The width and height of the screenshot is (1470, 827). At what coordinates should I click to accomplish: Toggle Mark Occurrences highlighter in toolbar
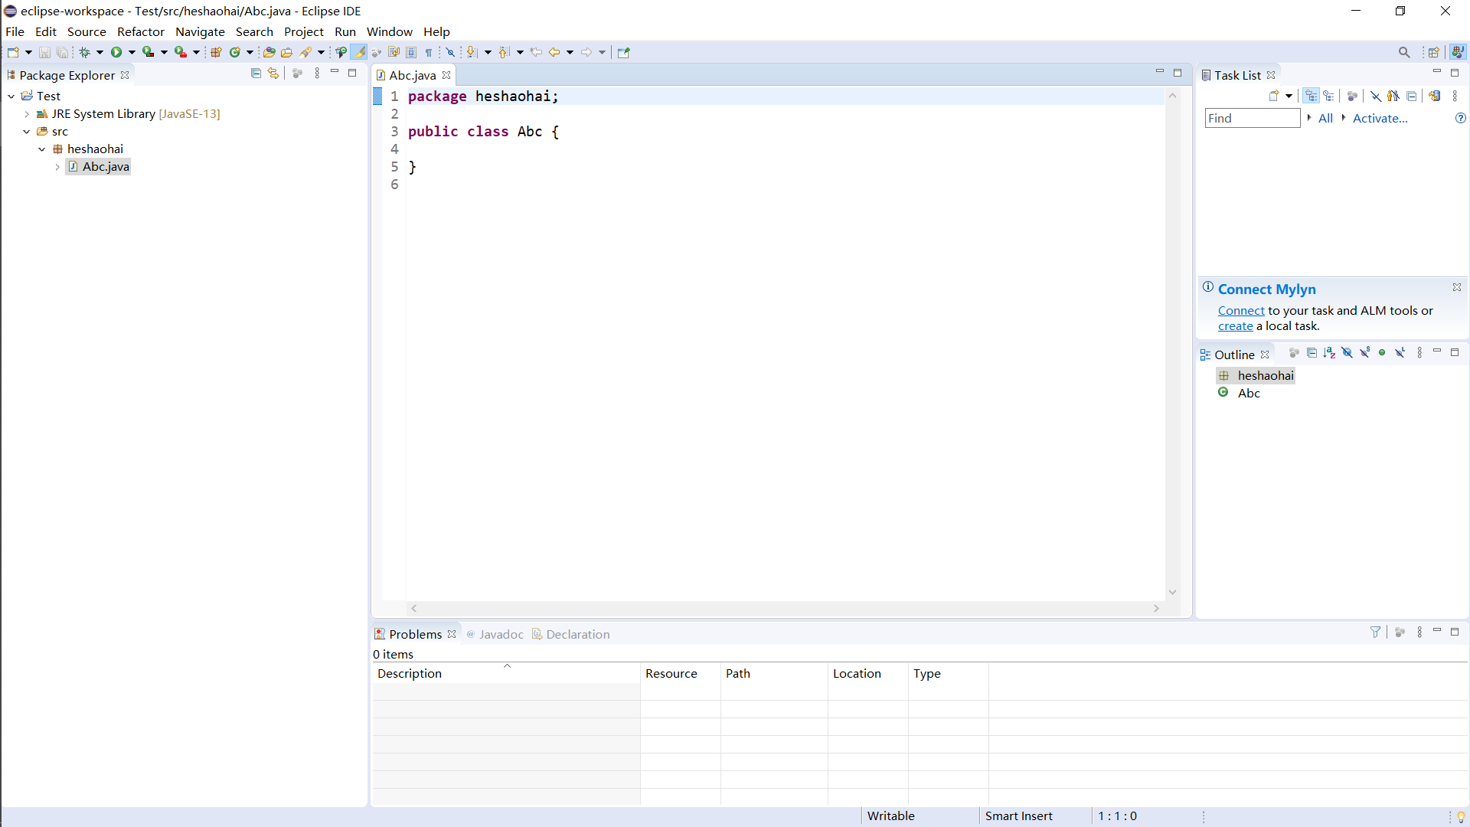pyautogui.click(x=359, y=52)
